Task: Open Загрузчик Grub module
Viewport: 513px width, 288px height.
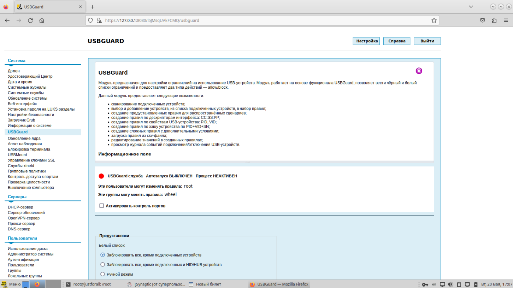Action: tap(22, 120)
